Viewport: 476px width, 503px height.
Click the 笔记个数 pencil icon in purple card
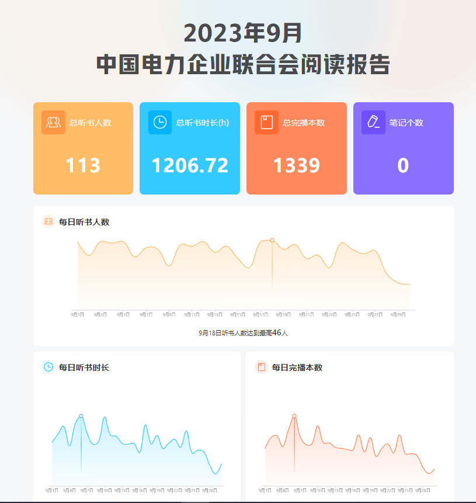coord(373,123)
